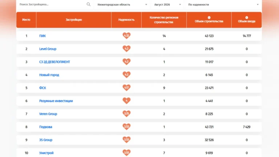Viewport: 279px width, 157px height.
Task: Click the Количество регионов строительства header
Action: (x=164, y=20)
